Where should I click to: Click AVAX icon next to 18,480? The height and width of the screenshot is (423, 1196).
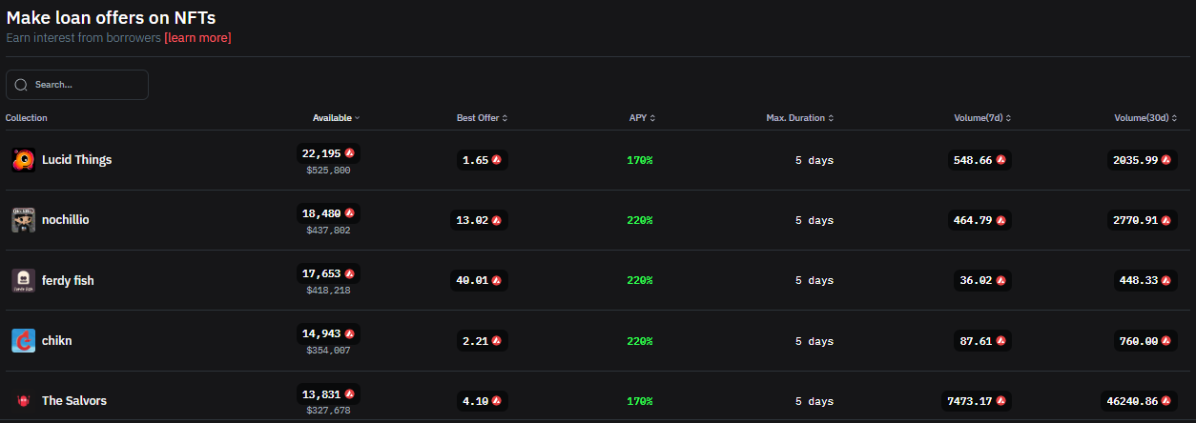point(350,213)
